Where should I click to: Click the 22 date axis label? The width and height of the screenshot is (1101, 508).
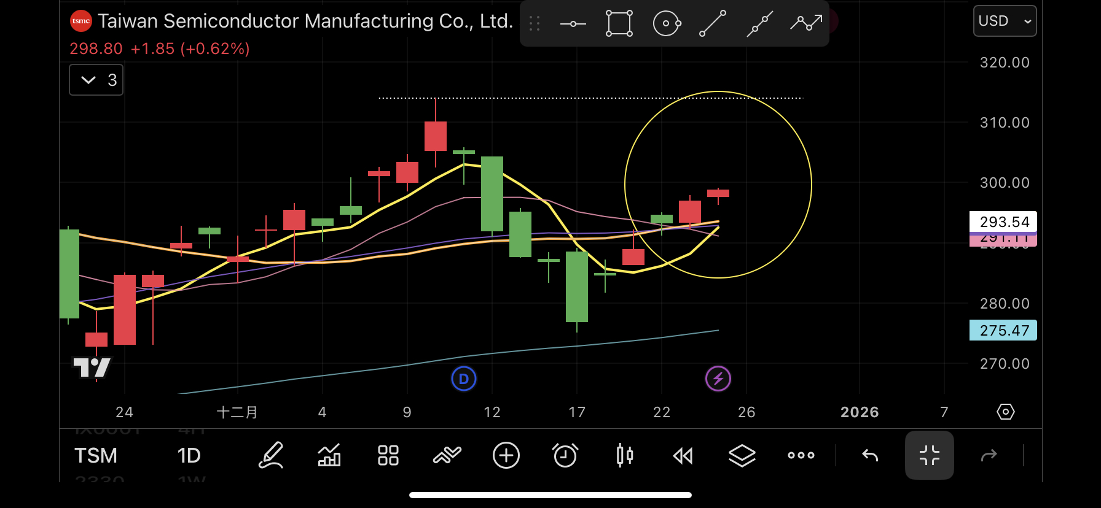pyautogui.click(x=662, y=412)
